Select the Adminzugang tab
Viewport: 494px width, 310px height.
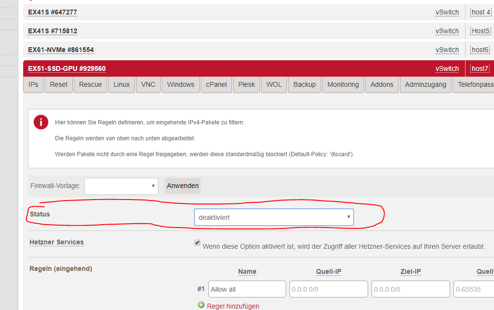(x=426, y=84)
